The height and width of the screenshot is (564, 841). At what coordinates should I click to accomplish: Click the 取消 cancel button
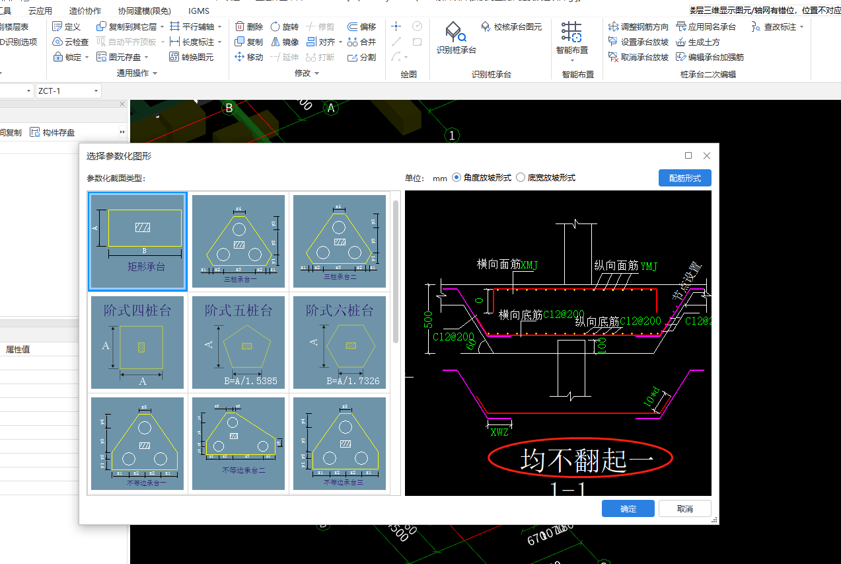(x=685, y=508)
